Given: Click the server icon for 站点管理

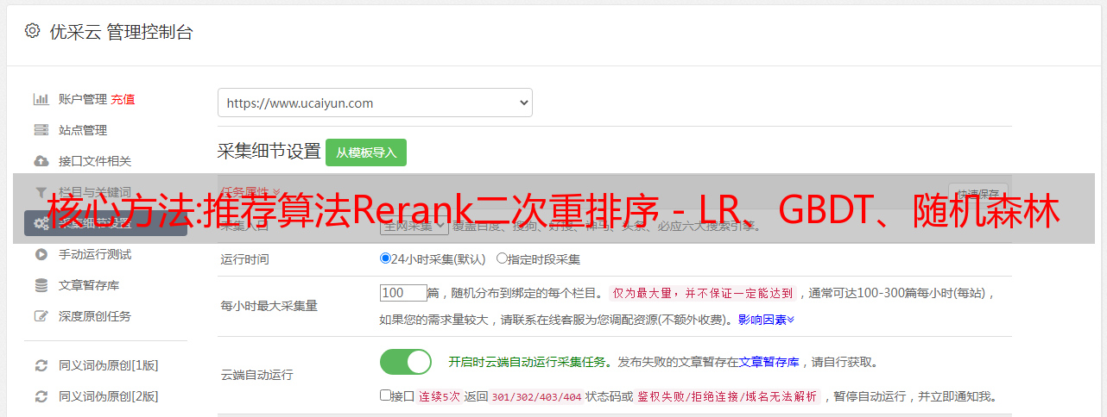Looking at the screenshot, I should [41, 130].
